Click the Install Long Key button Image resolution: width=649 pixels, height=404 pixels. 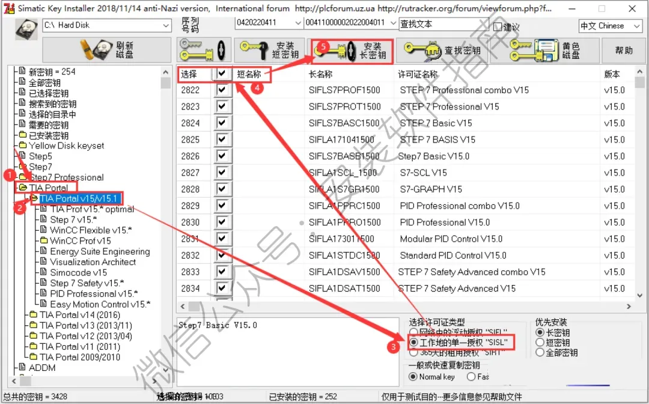[x=352, y=51]
